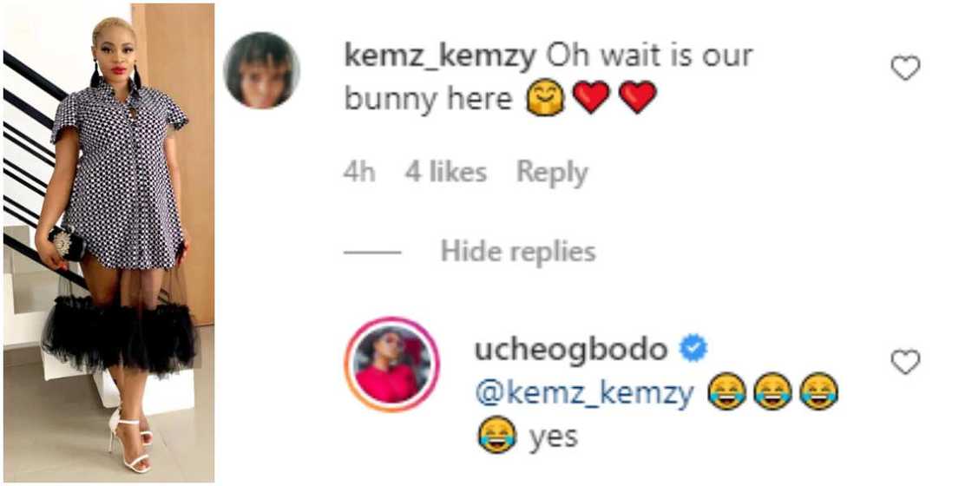Reply to kemz_kemzy's comment
This screenshot has width=972, height=486.
click(x=552, y=172)
